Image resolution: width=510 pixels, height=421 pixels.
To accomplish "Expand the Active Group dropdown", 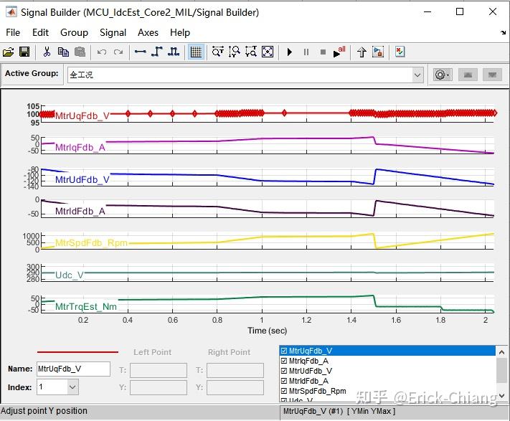I will (x=417, y=75).
